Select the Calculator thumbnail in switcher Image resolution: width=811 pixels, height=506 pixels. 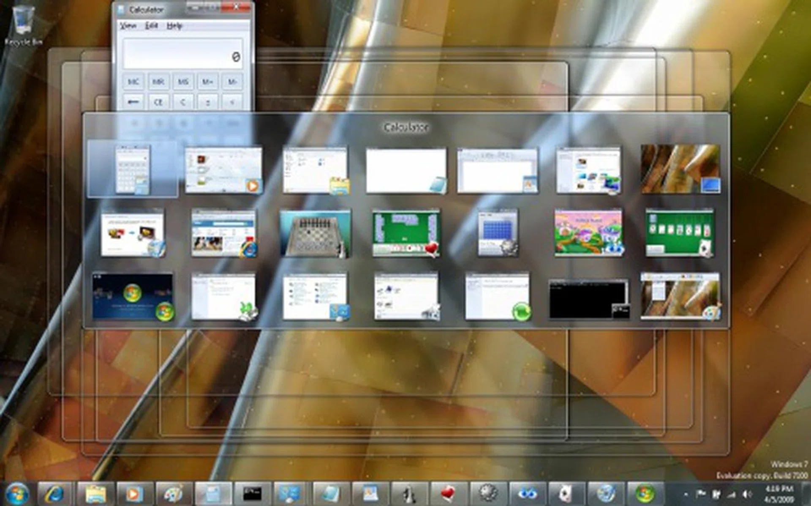[x=132, y=169]
